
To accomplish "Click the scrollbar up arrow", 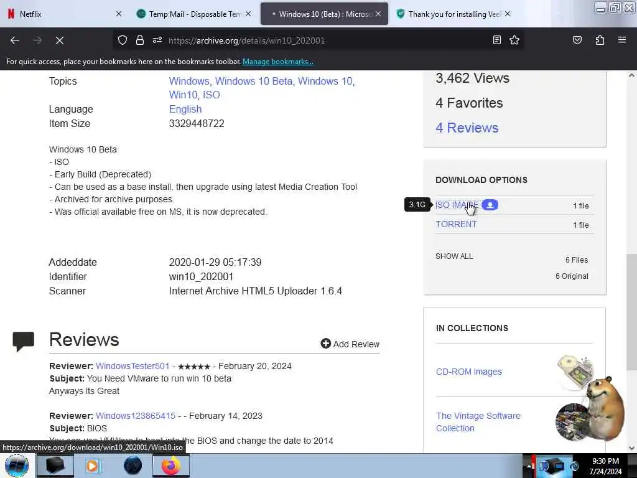I will [631, 75].
